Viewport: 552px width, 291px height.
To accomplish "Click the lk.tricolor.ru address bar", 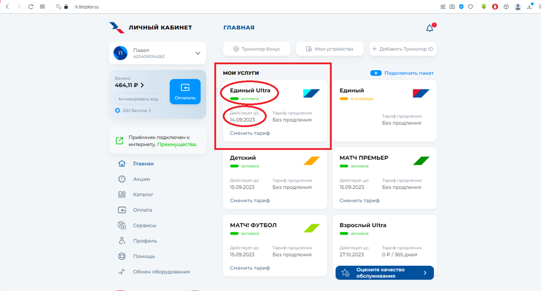I will tap(87, 7).
